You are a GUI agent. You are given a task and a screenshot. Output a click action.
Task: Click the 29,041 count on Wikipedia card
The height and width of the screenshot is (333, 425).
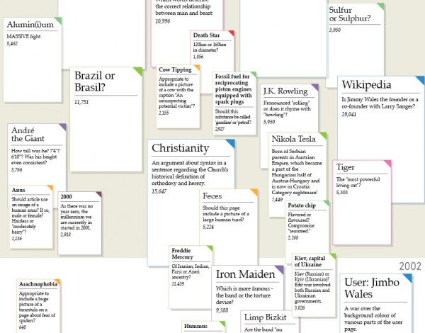[x=349, y=114]
